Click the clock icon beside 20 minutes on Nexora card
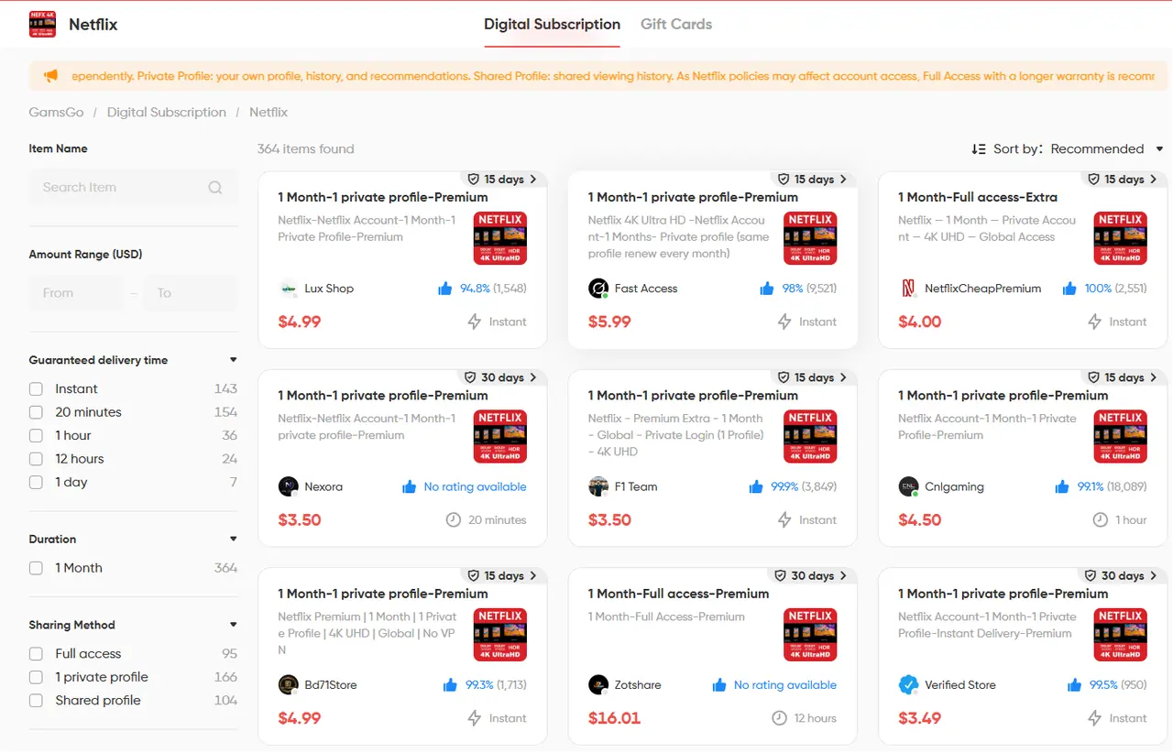The height and width of the screenshot is (753, 1173). pos(453,520)
